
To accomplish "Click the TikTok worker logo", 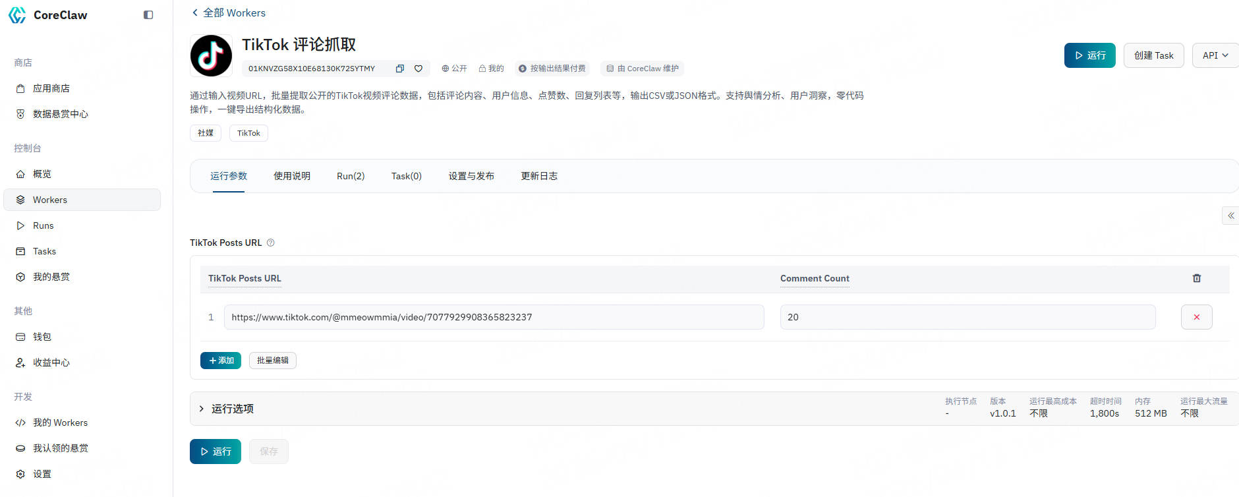I will point(211,56).
